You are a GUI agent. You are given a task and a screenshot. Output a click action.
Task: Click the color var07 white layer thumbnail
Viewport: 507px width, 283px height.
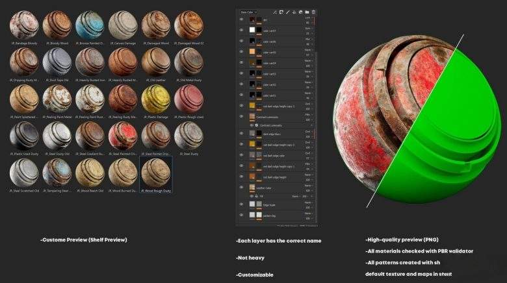(253, 31)
